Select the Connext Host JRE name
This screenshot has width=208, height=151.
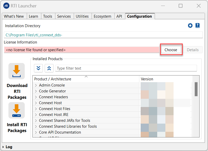point(54,115)
